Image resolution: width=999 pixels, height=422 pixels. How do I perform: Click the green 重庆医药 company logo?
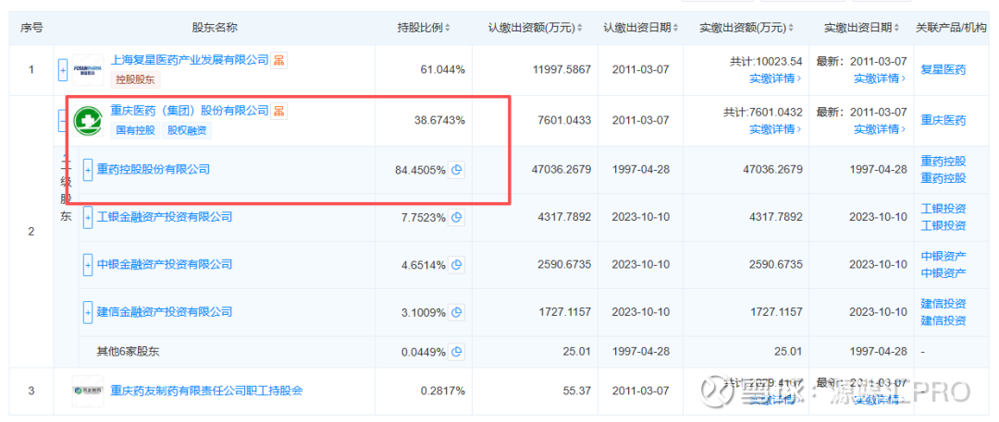tap(88, 120)
